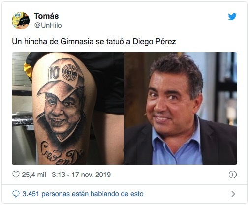The height and width of the screenshot is (205, 249).
Task: Open the tattoo photo on the left
Action: tap(68, 108)
